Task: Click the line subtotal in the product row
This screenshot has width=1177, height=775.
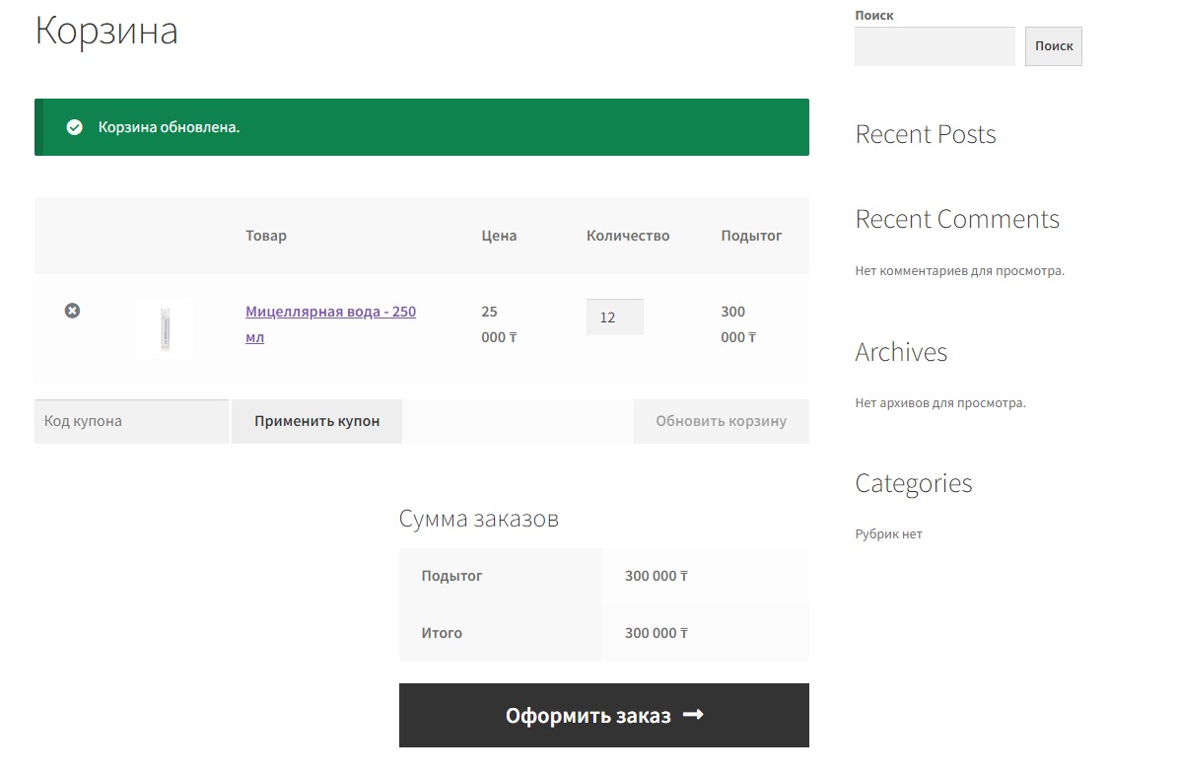Action: point(738,324)
